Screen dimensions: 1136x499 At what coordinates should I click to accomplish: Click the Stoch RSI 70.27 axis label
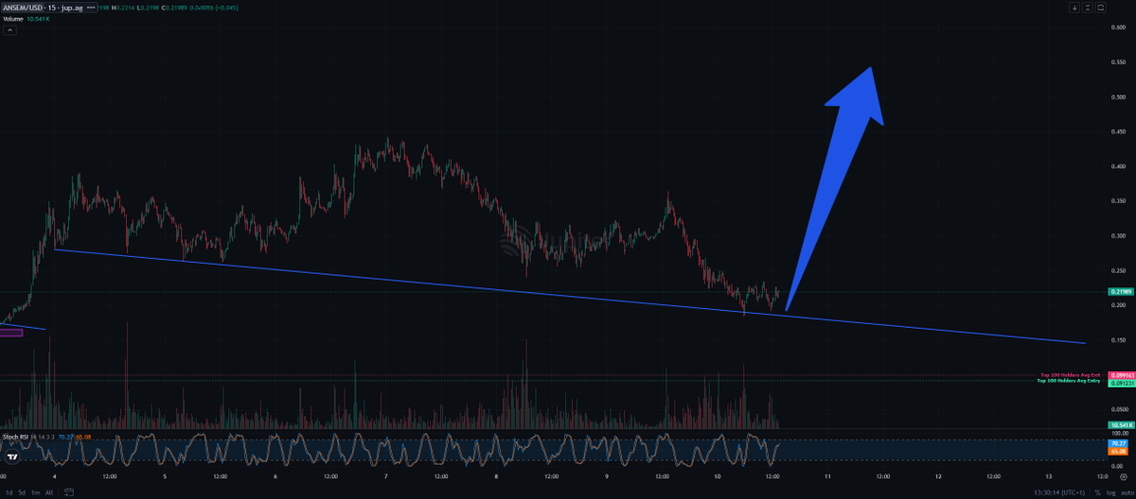(1118, 442)
